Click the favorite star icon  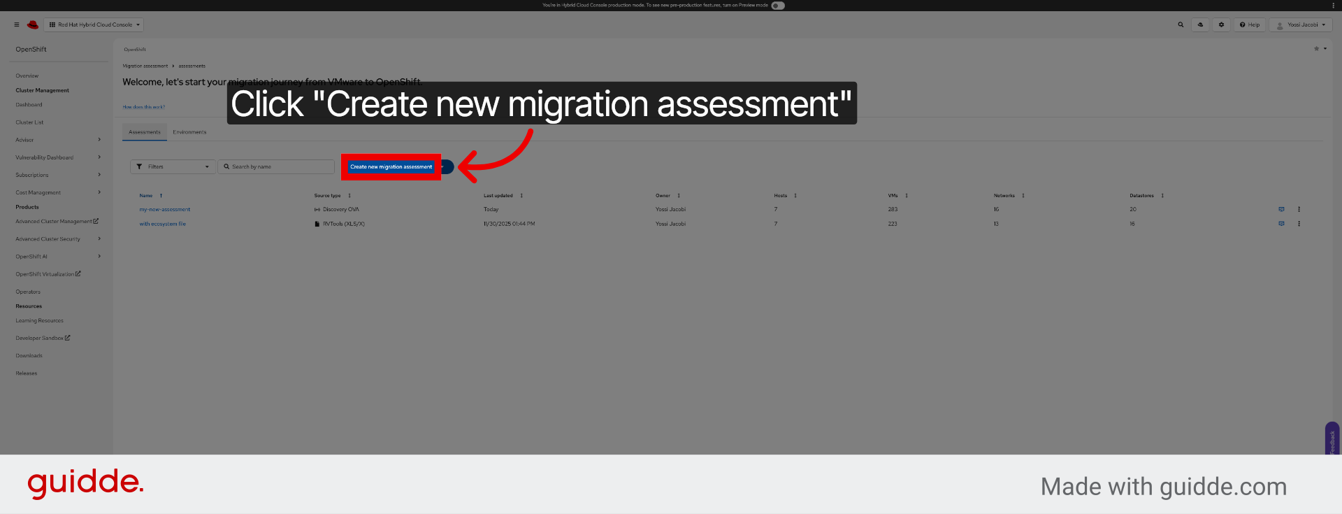click(1316, 49)
